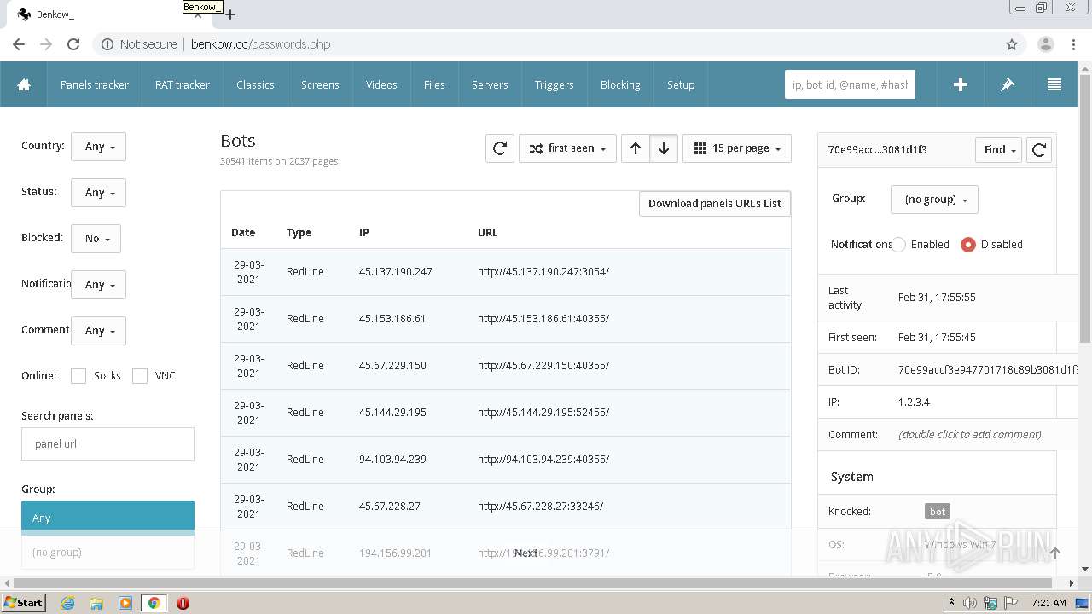Open Panels tracker menu
The height and width of the screenshot is (614, 1092).
click(94, 84)
